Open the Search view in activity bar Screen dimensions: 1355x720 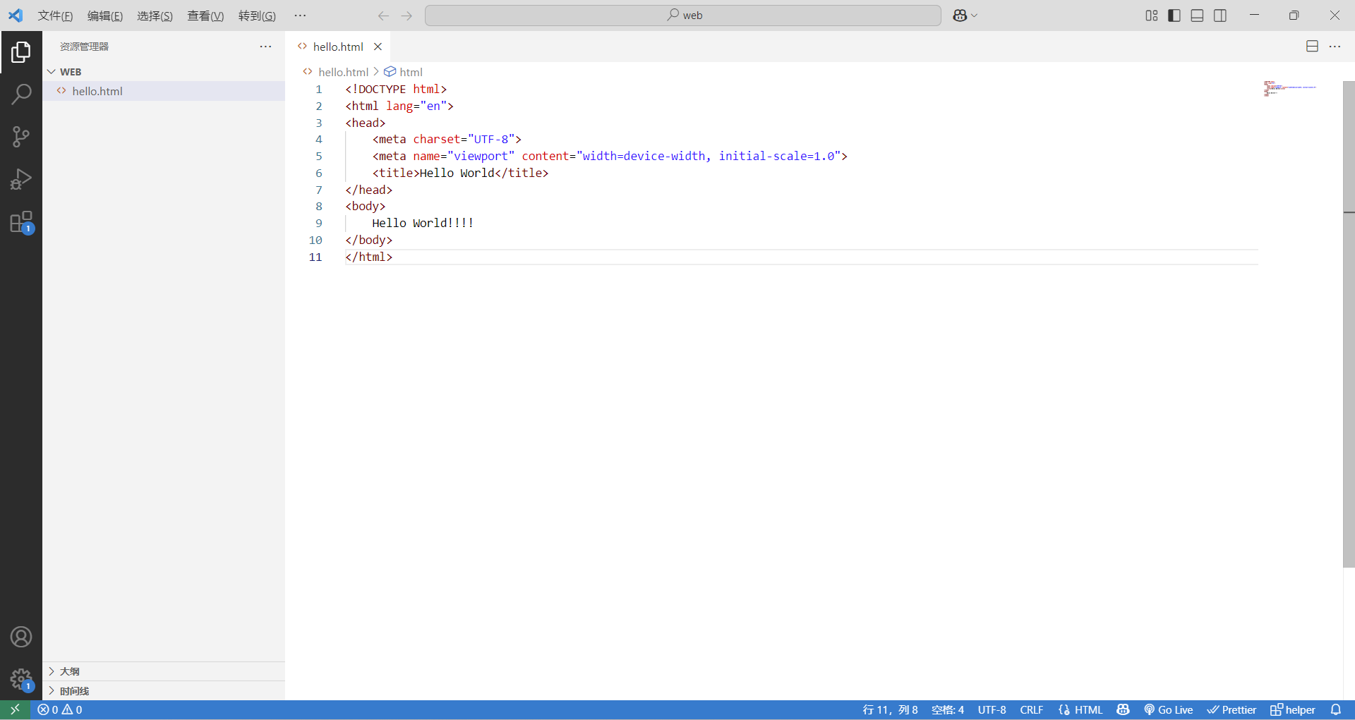(21, 94)
